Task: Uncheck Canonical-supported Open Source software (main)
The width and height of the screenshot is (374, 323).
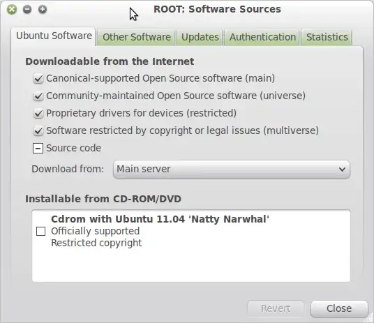Action: point(38,79)
